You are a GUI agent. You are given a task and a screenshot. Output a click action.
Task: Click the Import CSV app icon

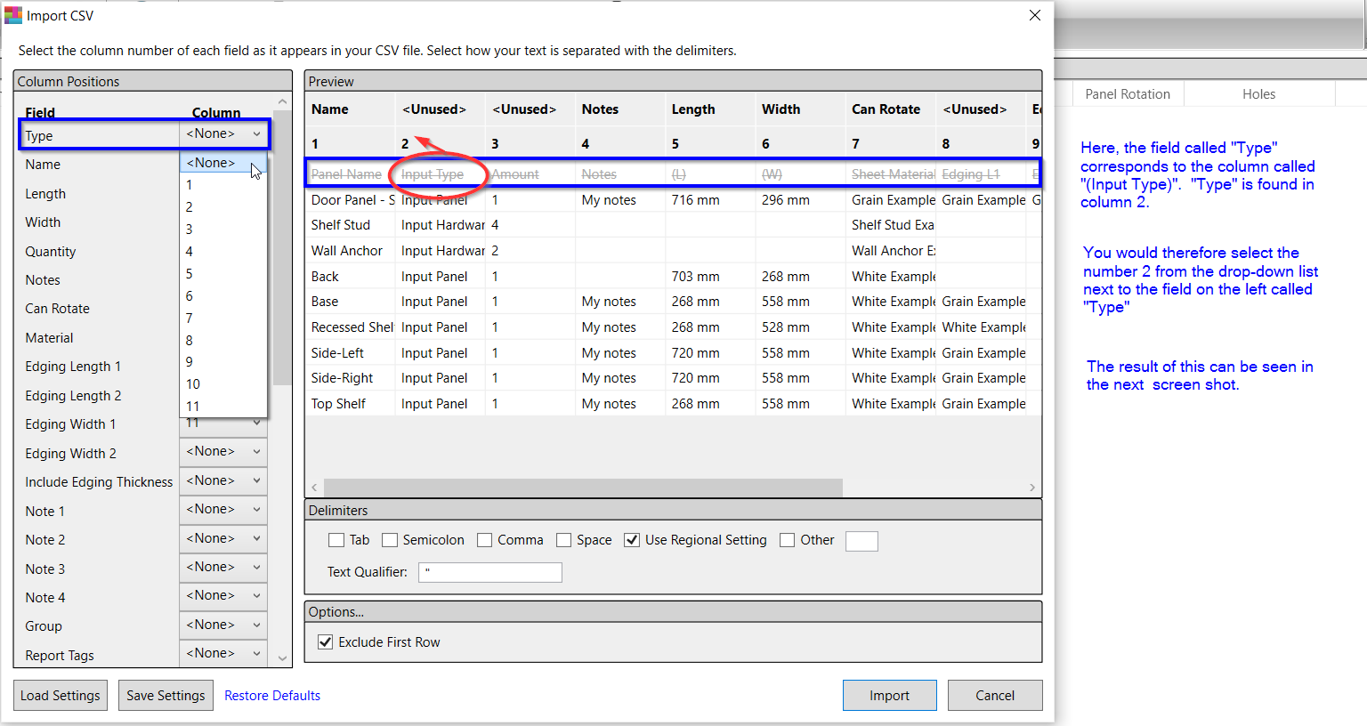(13, 15)
